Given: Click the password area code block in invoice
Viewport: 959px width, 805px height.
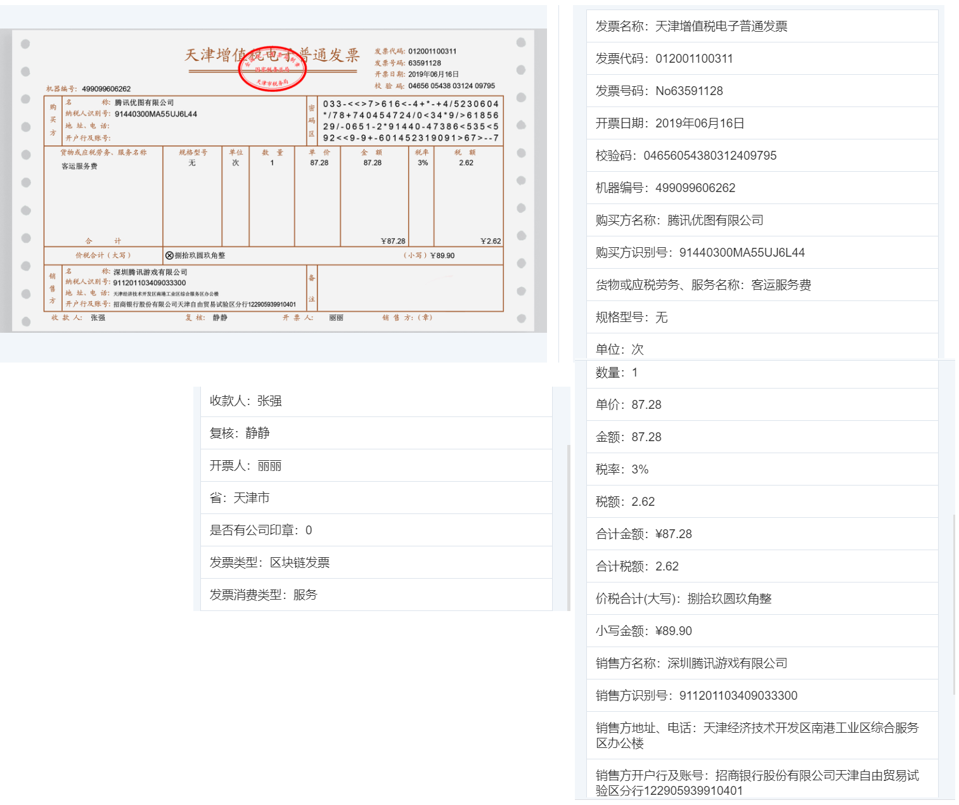Looking at the screenshot, I should coord(411,120).
